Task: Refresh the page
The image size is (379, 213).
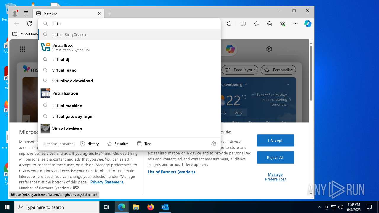Action: coord(30,24)
